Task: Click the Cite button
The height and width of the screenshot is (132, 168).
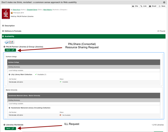Action: click(x=135, y=6)
